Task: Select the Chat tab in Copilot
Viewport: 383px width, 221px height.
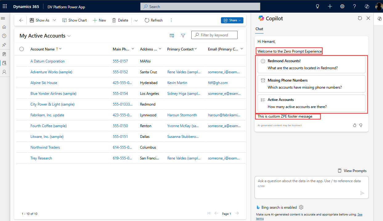Action: [259, 29]
